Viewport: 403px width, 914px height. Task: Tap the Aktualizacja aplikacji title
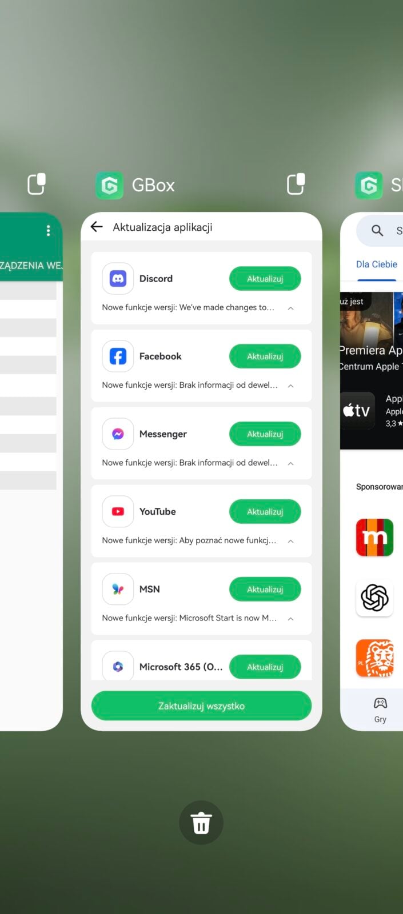[162, 227]
